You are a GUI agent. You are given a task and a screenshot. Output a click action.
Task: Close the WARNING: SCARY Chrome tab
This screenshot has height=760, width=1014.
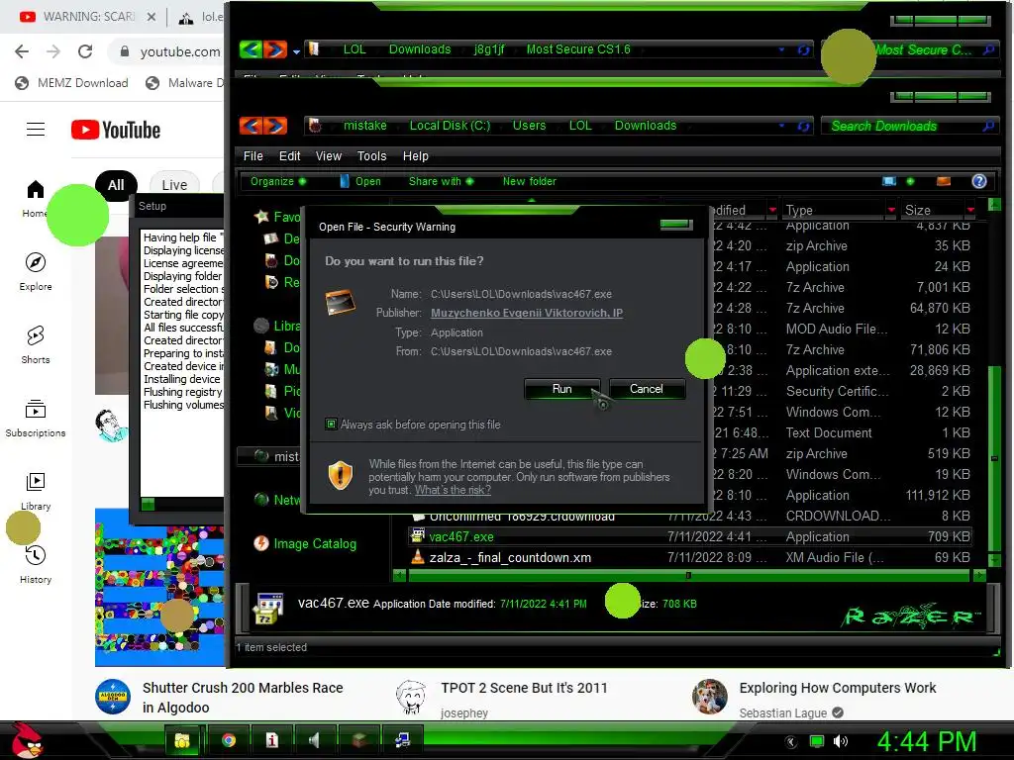pos(152,17)
